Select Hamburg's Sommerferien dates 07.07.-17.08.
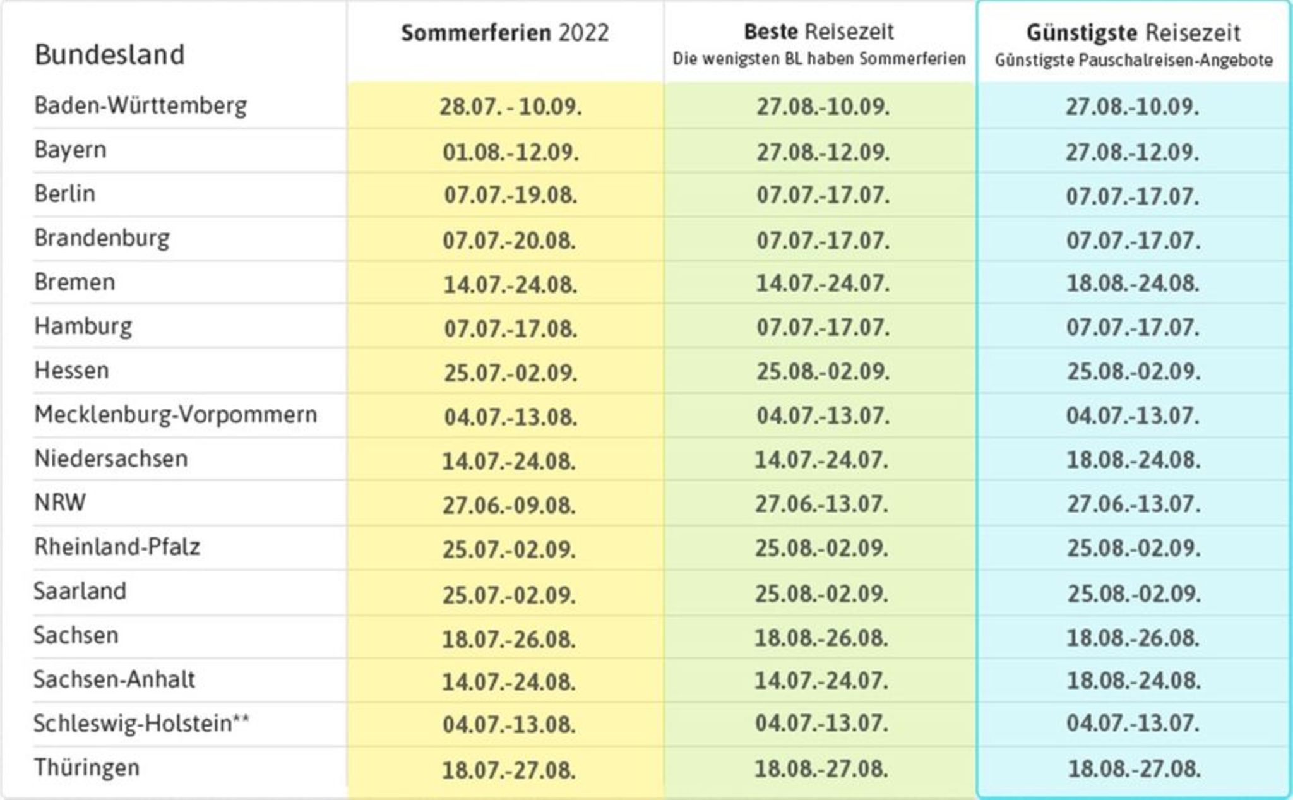Viewport: 1293px width, 800px height. coord(510,328)
